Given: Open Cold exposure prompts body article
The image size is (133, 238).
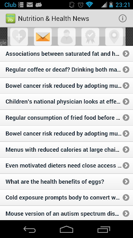Looking at the screenshot, I should 66,197.
